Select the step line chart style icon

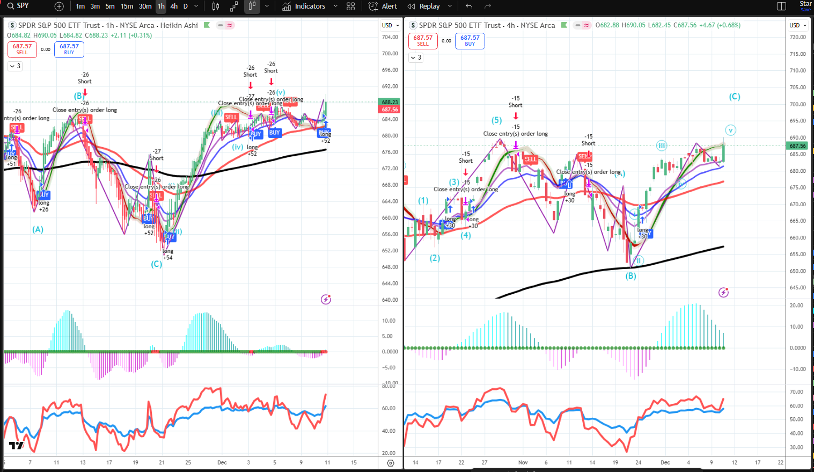point(234,6)
